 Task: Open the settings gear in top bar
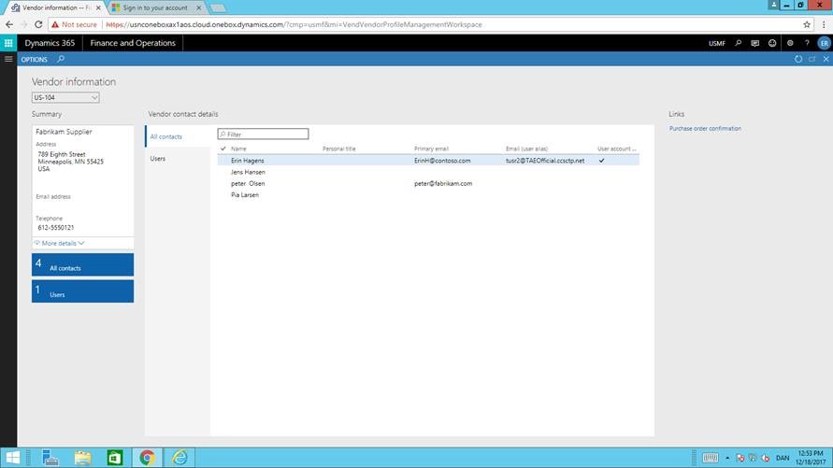pos(790,43)
